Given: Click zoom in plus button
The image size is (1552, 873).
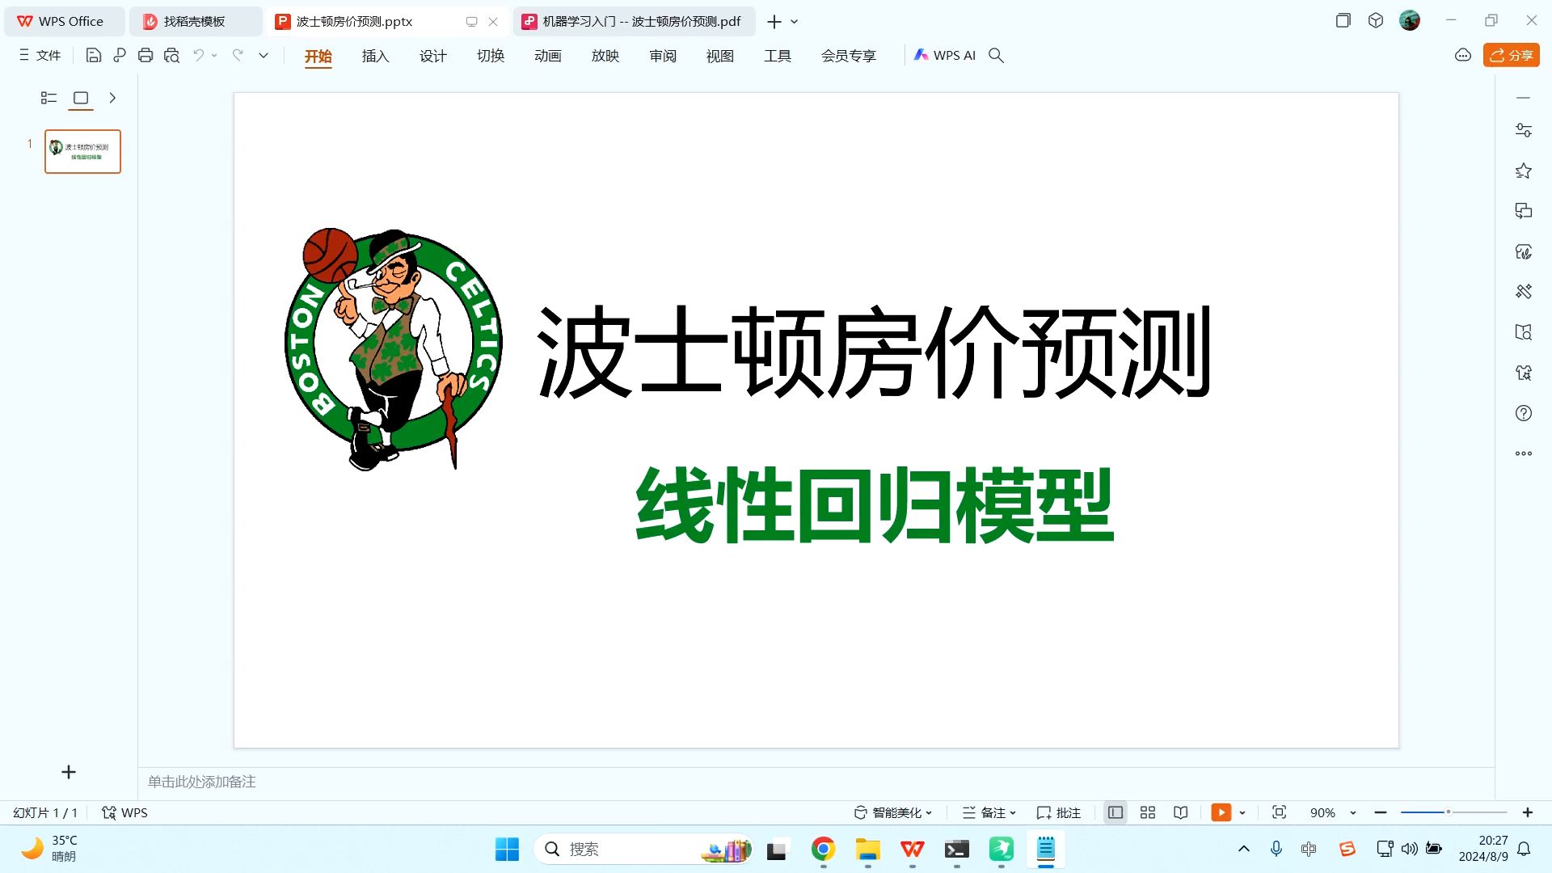Looking at the screenshot, I should pyautogui.click(x=1528, y=812).
